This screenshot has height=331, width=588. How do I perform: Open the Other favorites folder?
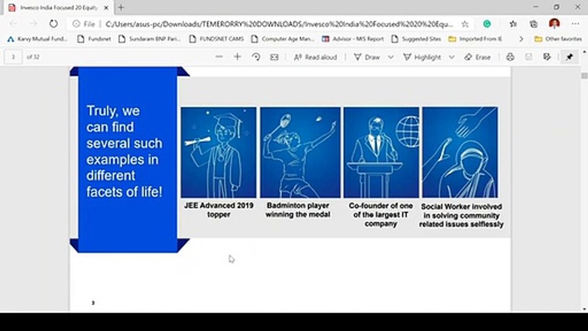(x=558, y=39)
